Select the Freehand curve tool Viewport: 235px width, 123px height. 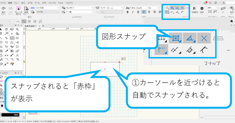[18, 42]
